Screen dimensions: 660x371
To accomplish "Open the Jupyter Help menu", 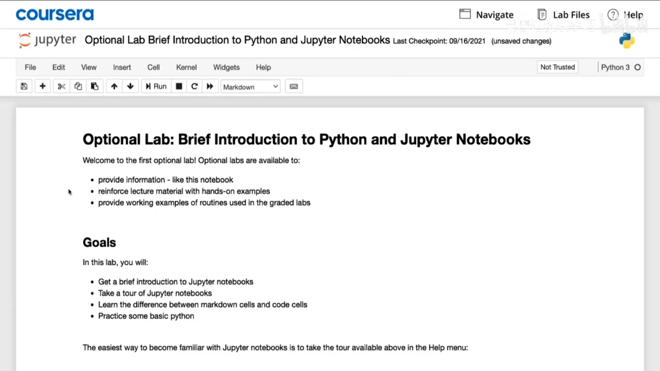I will 263,67.
